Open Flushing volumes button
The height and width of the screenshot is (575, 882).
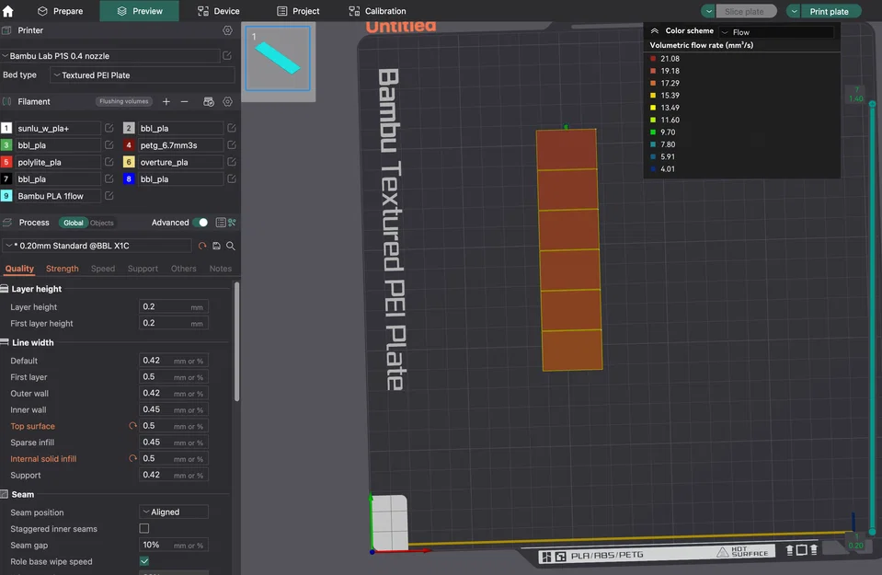point(124,101)
